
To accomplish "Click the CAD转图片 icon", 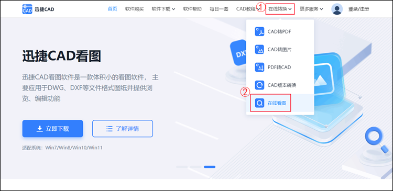I will click(x=259, y=50).
